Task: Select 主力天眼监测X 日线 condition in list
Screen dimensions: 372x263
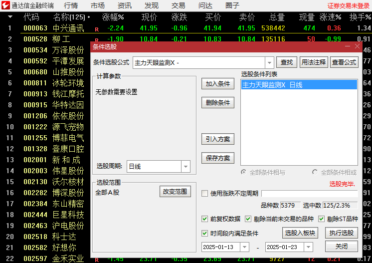Action: tap(299, 85)
